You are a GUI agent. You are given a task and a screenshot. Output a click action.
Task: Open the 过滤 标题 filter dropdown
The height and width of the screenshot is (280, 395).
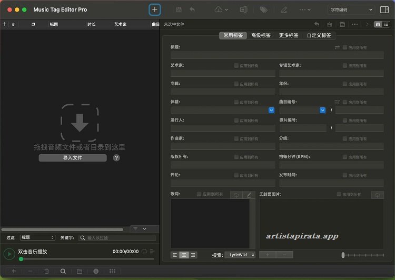click(x=37, y=237)
